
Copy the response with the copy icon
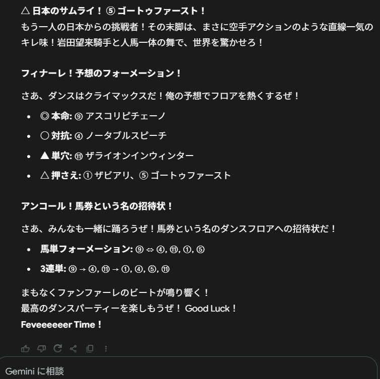(90, 348)
